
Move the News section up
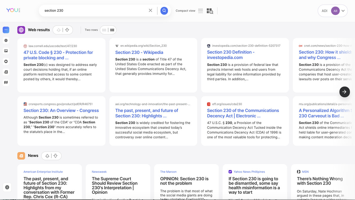pos(47,156)
